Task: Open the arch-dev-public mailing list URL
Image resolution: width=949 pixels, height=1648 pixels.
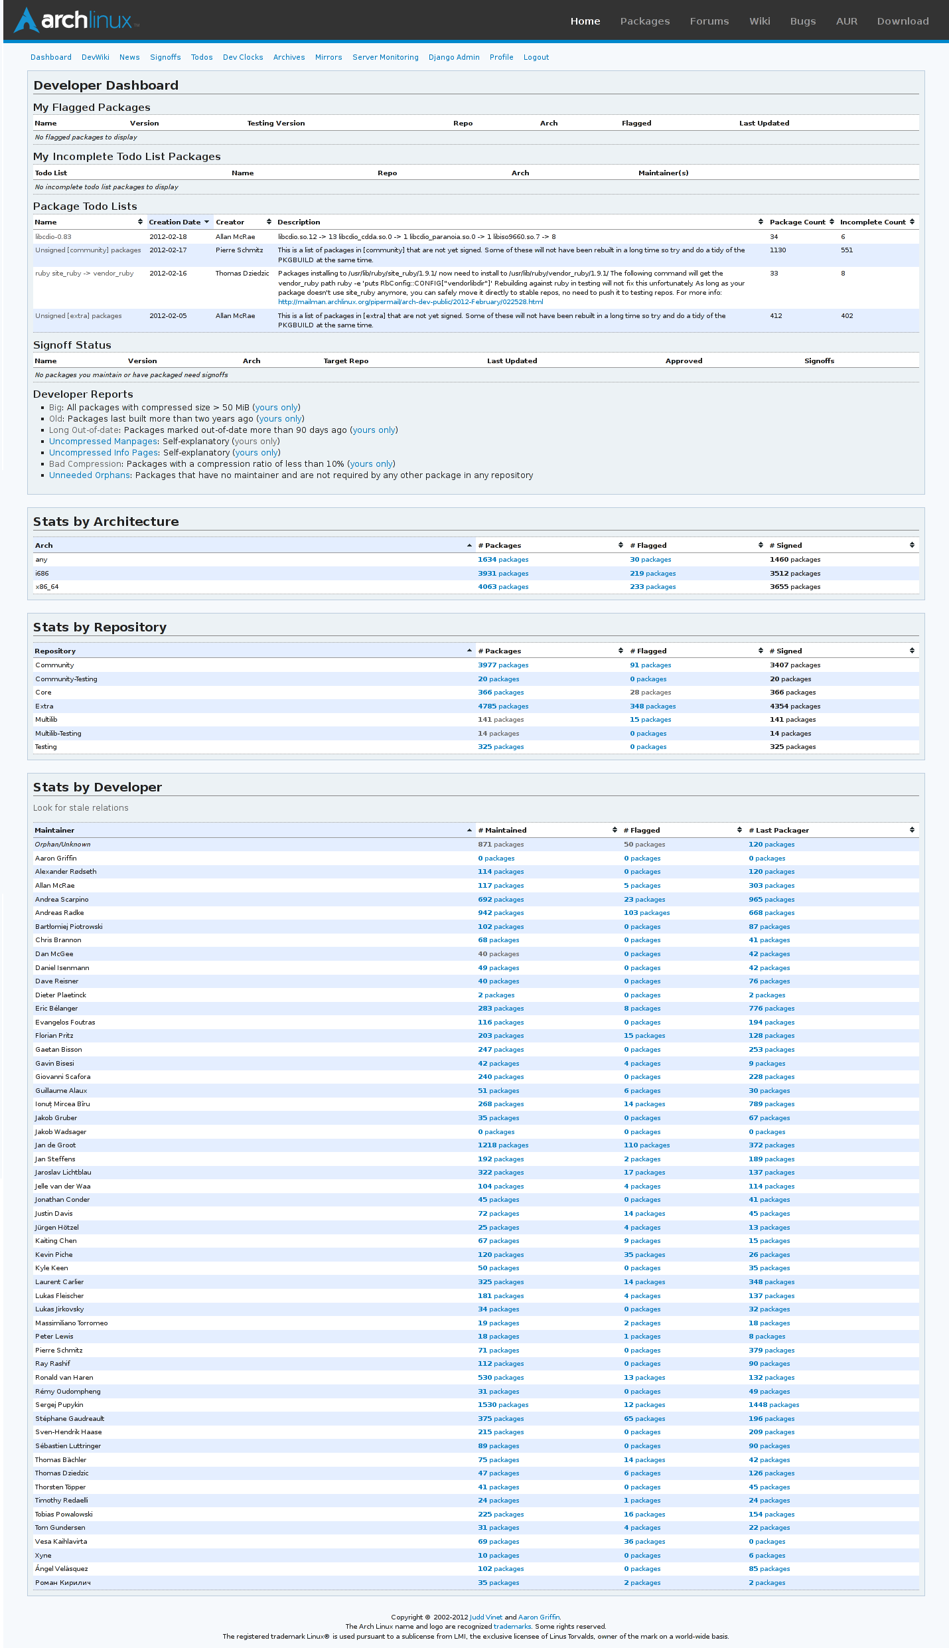Action: click(410, 302)
